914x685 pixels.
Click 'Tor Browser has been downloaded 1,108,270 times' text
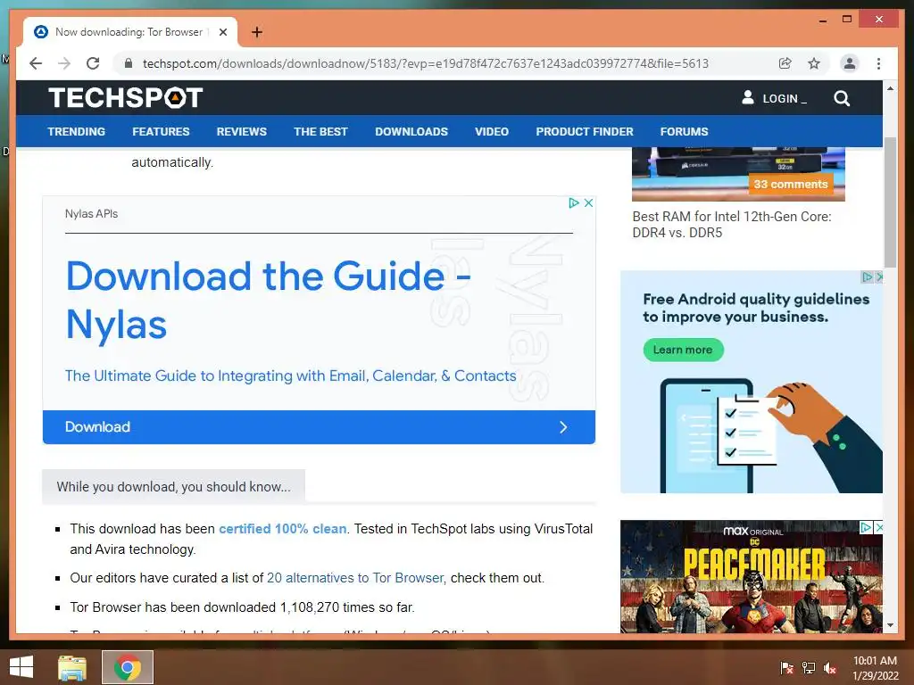pyautogui.click(x=242, y=607)
